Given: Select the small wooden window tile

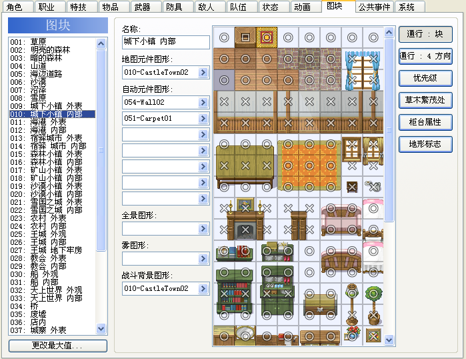Looking at the screenshot, I should click(x=352, y=144).
